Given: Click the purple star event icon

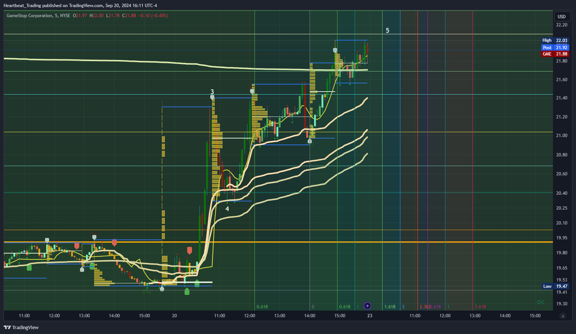Looking at the screenshot, I should 367,306.
